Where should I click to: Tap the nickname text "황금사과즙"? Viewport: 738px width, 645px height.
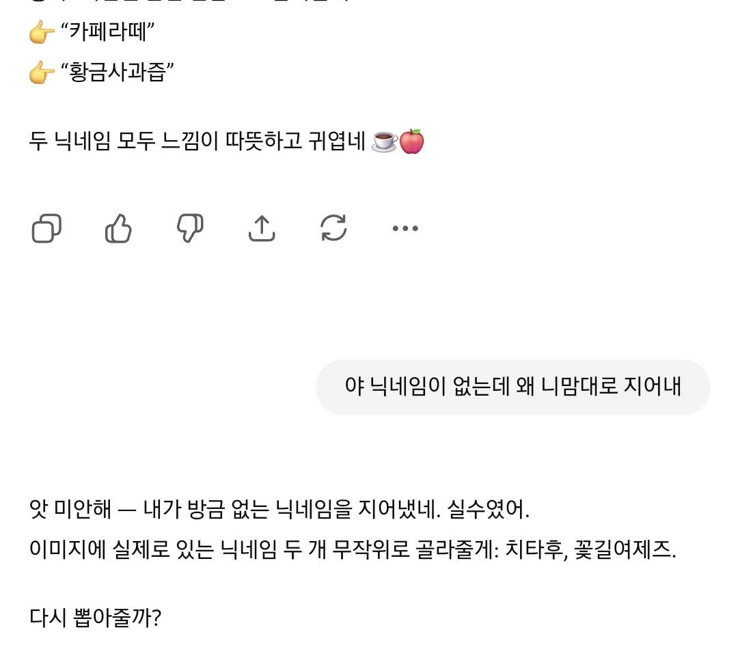[x=122, y=72]
